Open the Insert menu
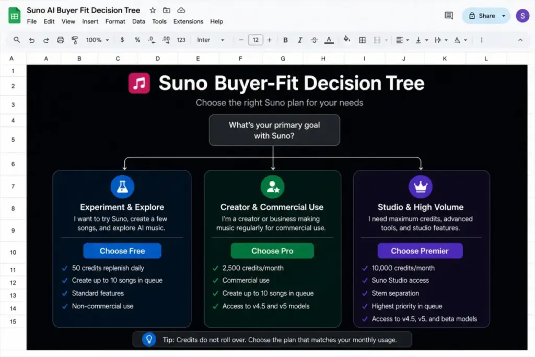The image size is (535, 357). [x=90, y=21]
